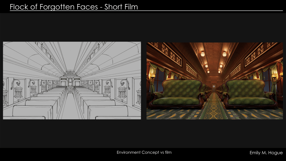Click the large right lantern in sketch

pos(122,91)
